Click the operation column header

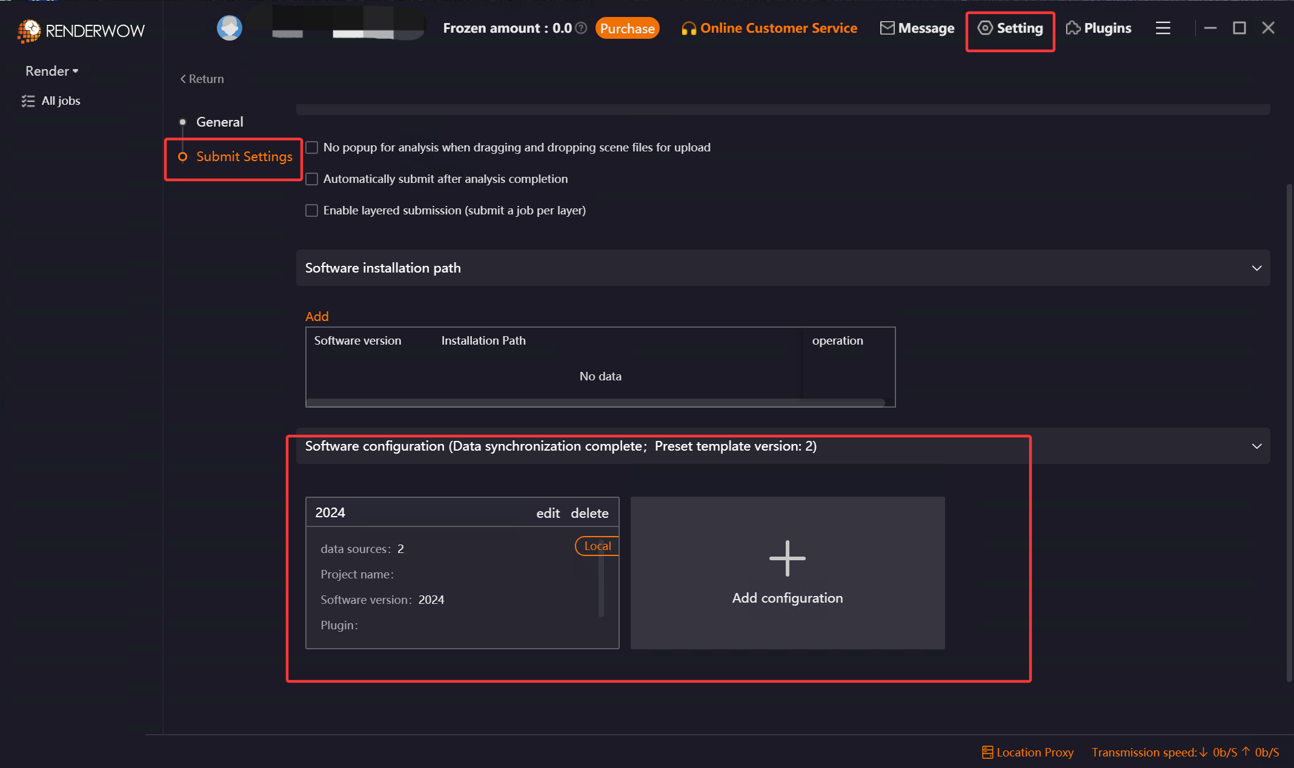(x=837, y=340)
